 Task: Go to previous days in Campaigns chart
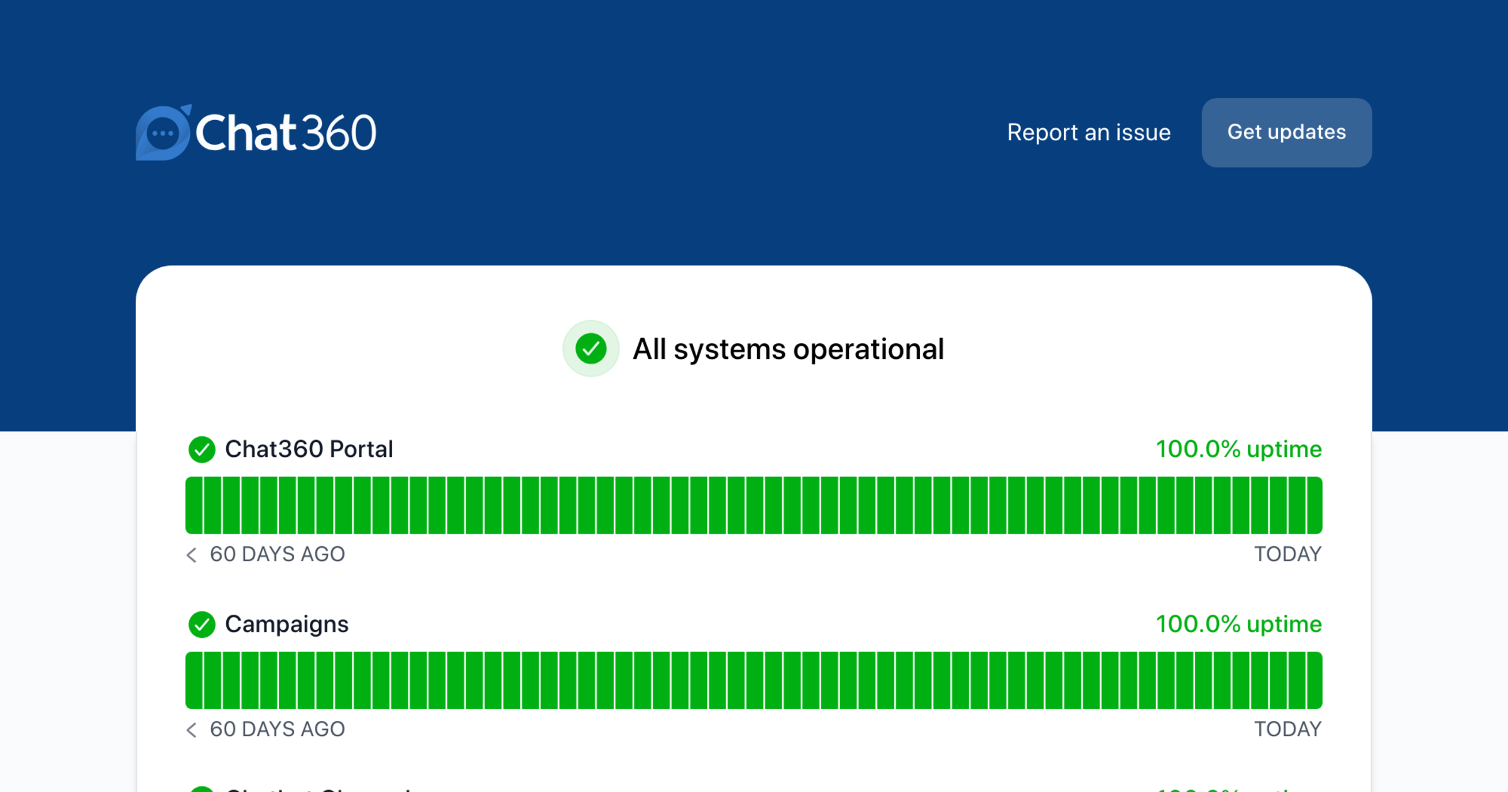tap(192, 729)
